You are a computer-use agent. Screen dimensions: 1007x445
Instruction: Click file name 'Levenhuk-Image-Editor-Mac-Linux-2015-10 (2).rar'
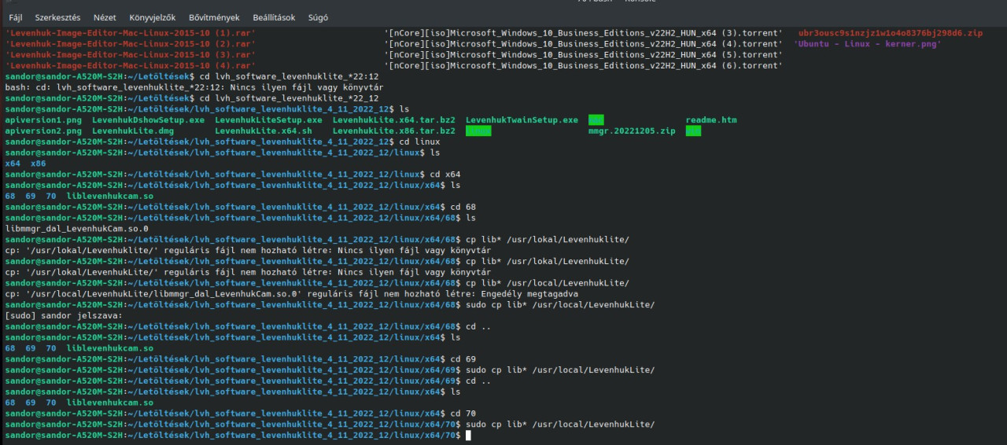(130, 44)
